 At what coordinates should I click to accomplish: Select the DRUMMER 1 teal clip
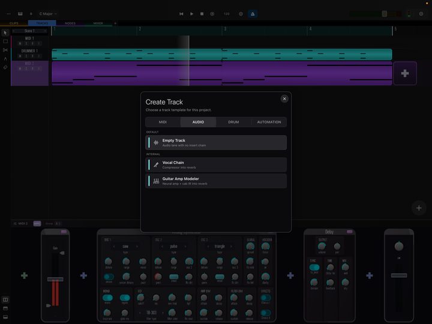(x=222, y=54)
